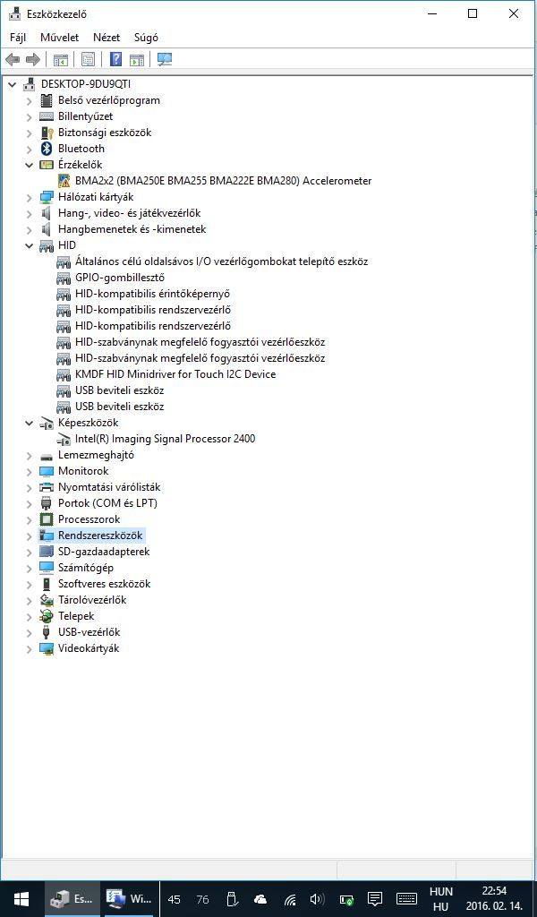Click the Billentyűzet keyboard icon
The width and height of the screenshot is (537, 917).
(x=47, y=116)
